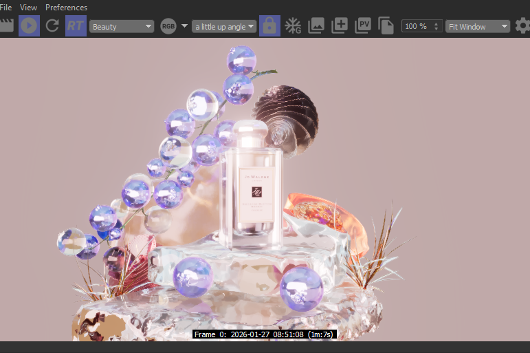The height and width of the screenshot is (353, 530).
Task: Open the View menu
Action: point(29,7)
